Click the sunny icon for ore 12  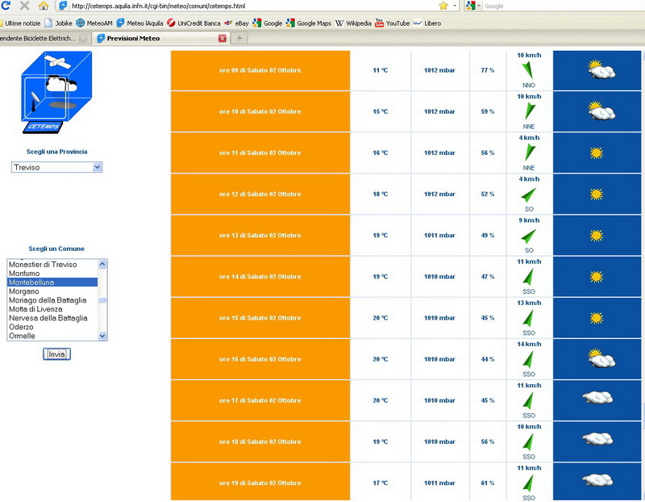click(596, 195)
